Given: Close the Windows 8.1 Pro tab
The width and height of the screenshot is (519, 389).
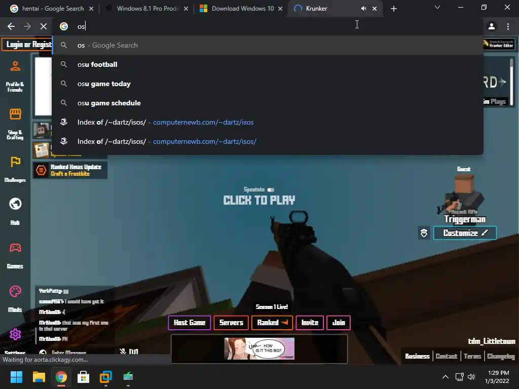Looking at the screenshot, I should pyautogui.click(x=186, y=9).
